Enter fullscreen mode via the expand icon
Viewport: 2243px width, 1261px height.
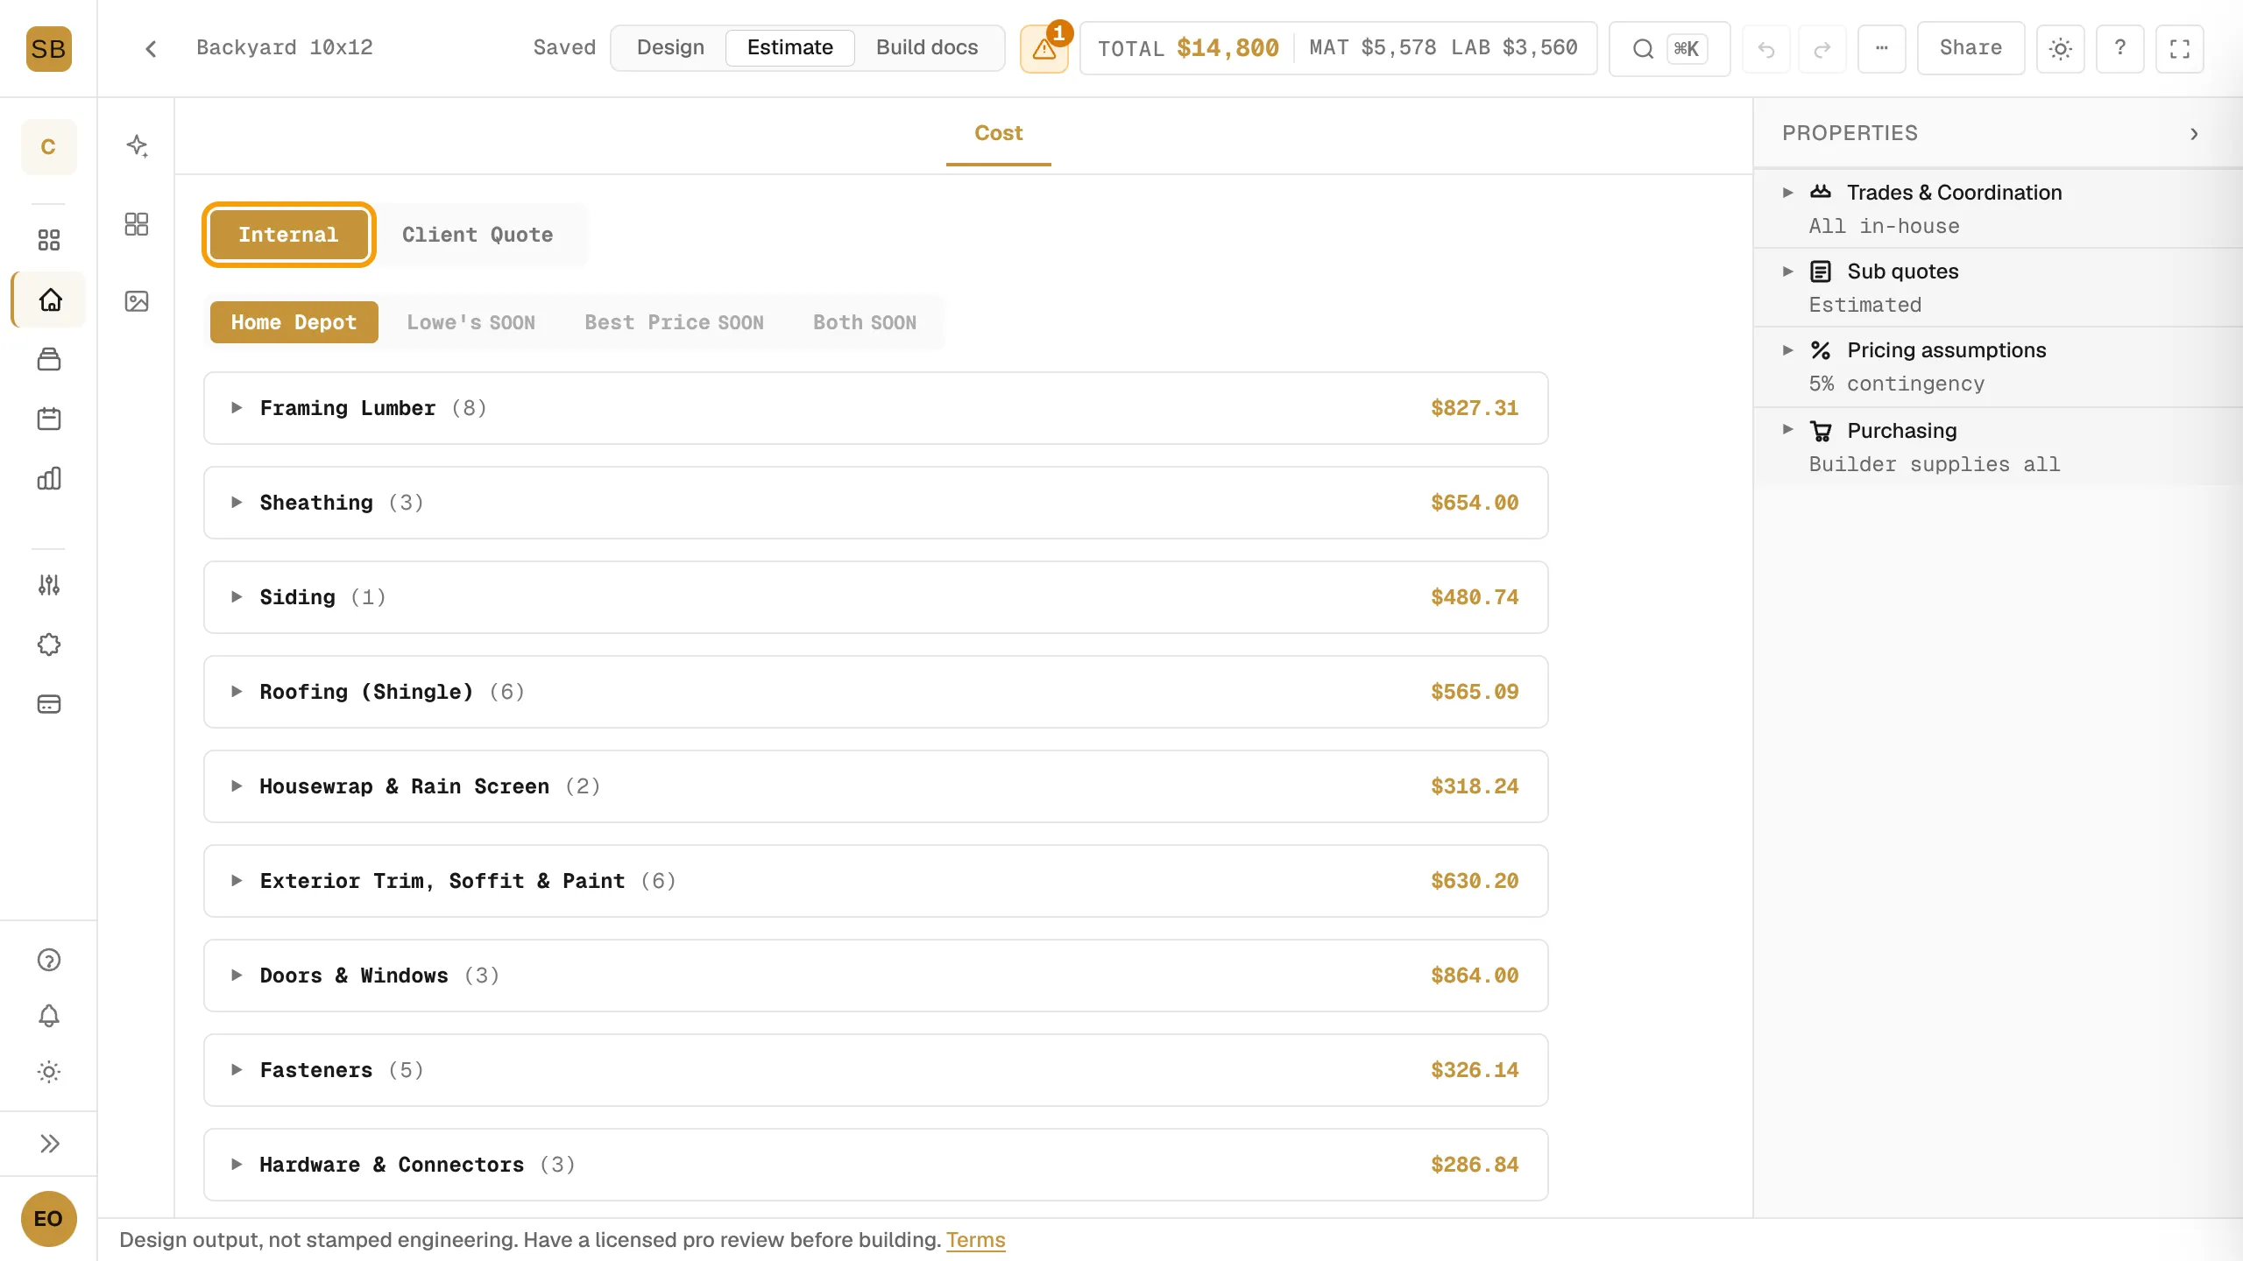click(x=2179, y=49)
